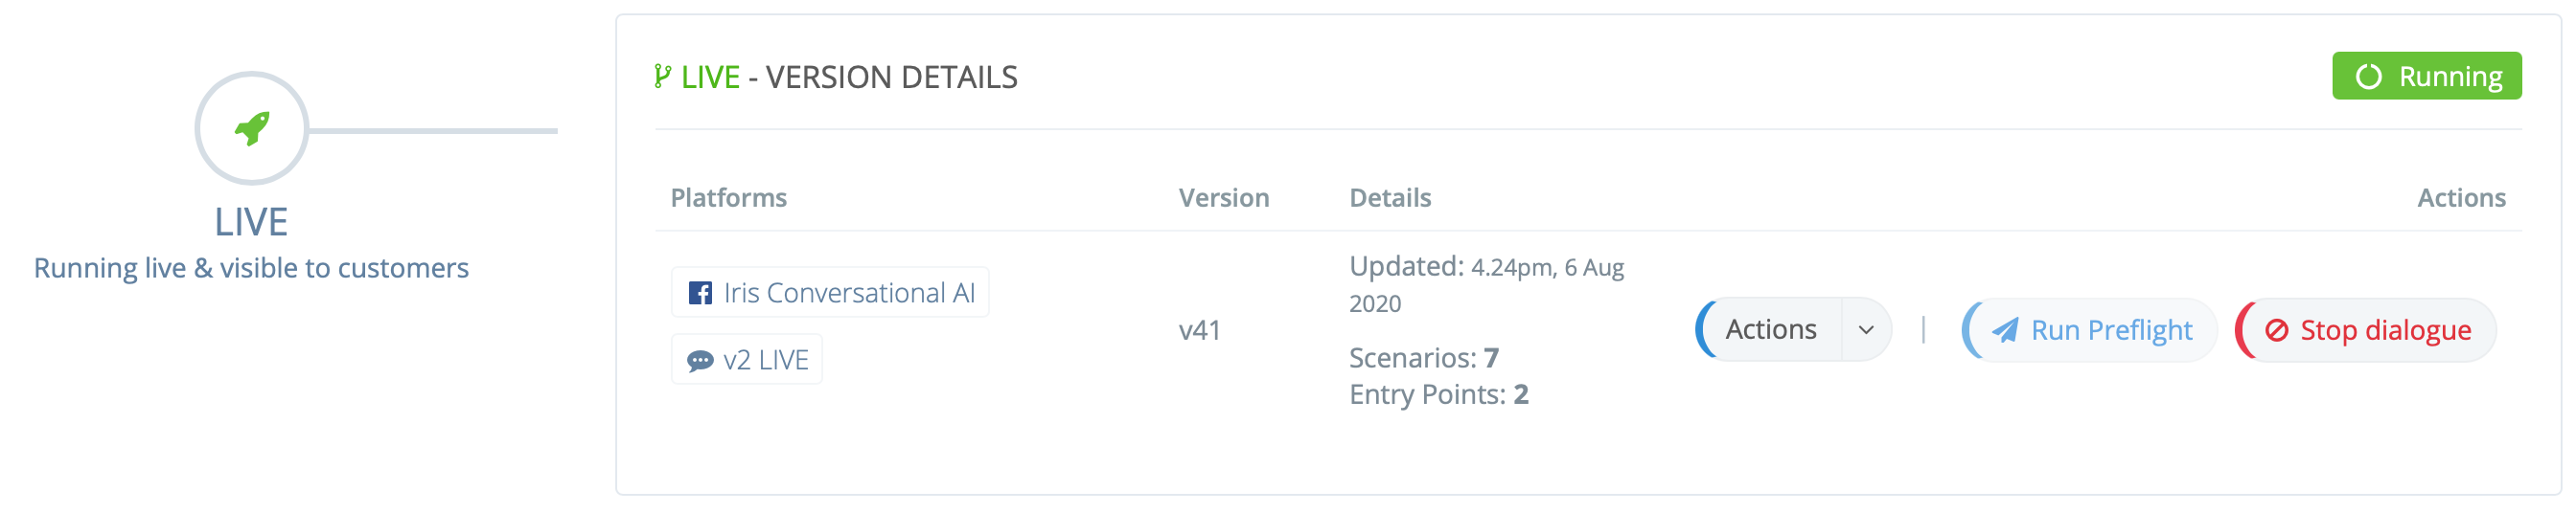This screenshot has height=513, width=2576.
Task: Open the Actions button menu
Action: pos(1770,330)
